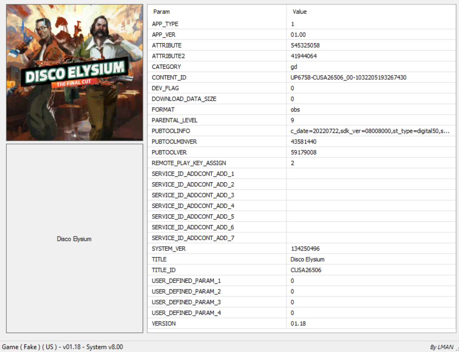Click the TITLE_ID value CUSA26506
This screenshot has width=459, height=352.
click(306, 270)
